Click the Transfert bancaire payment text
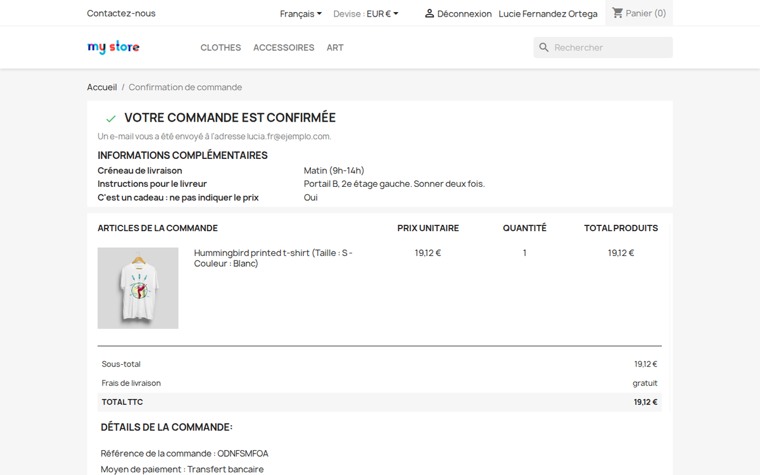 [225, 469]
